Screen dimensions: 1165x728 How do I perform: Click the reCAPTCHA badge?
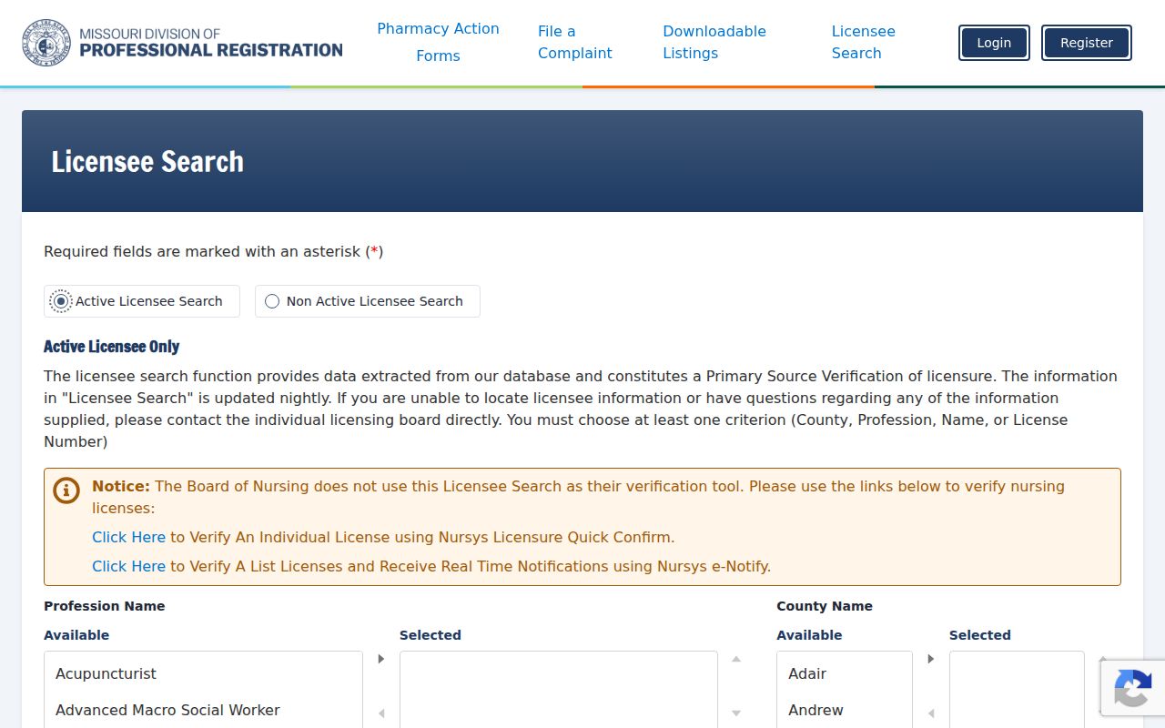coord(1133,689)
